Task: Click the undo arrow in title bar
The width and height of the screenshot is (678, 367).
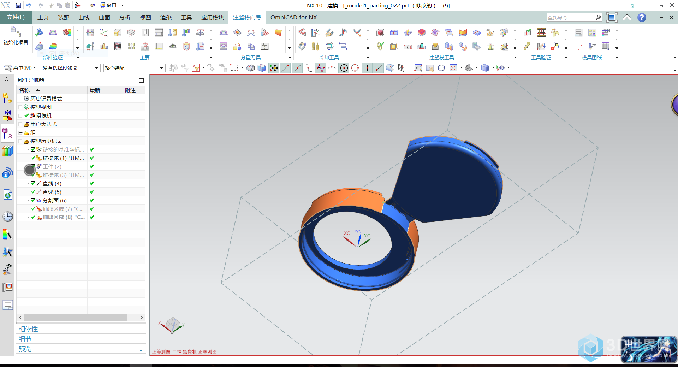Action: (29, 5)
